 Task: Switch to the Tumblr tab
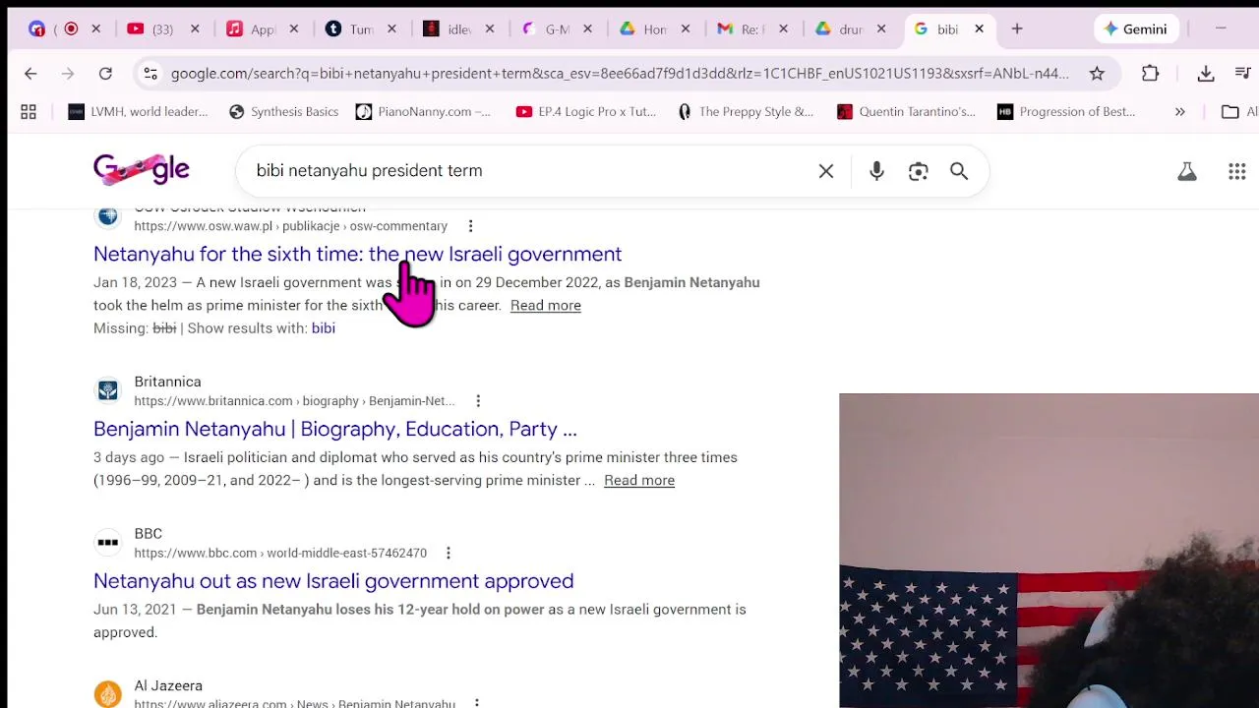[x=359, y=29]
